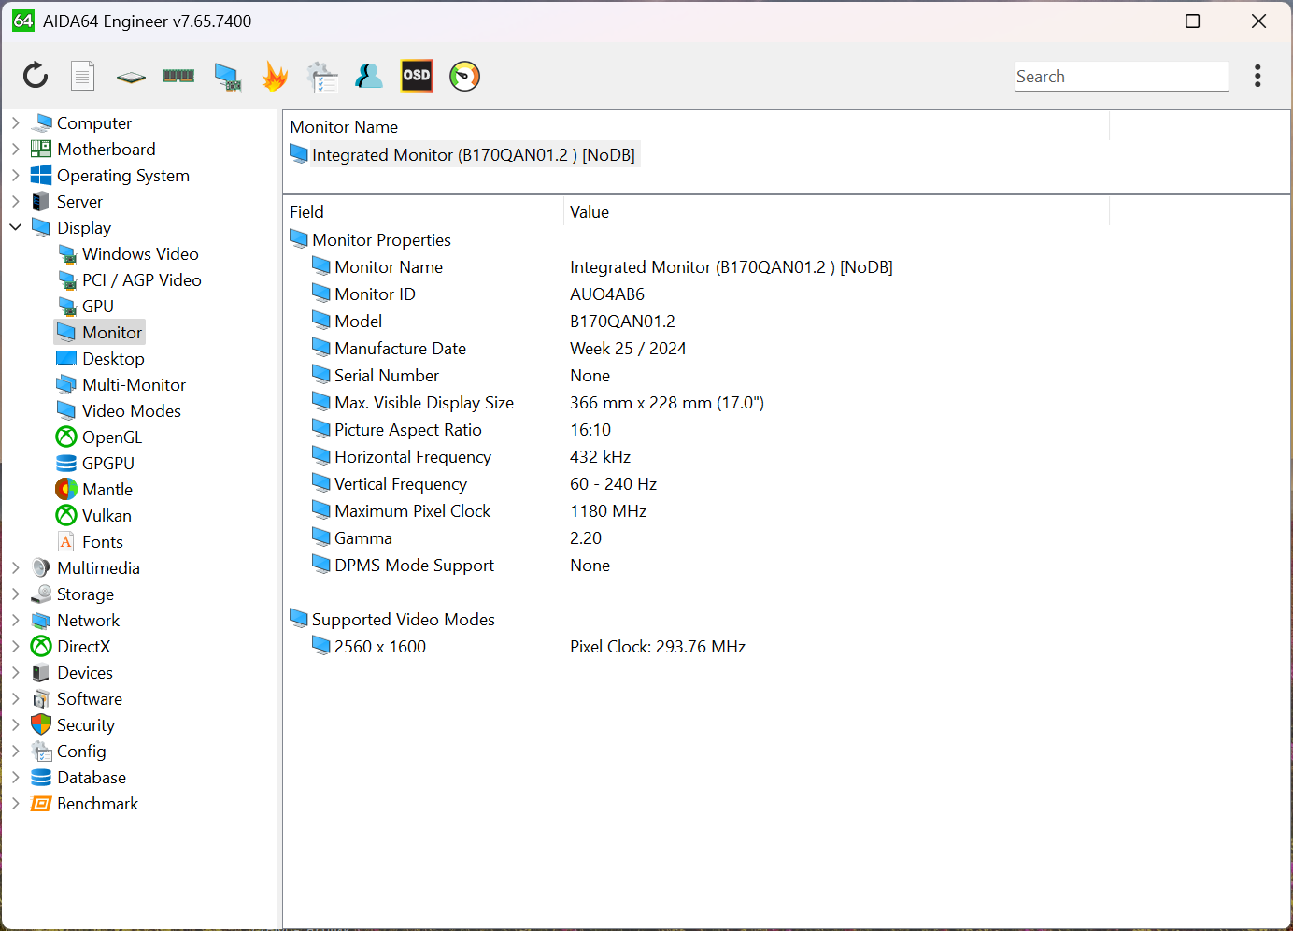Screen dimensions: 1293x931
Task: Launch the flame stability test icon
Action: 275,76
